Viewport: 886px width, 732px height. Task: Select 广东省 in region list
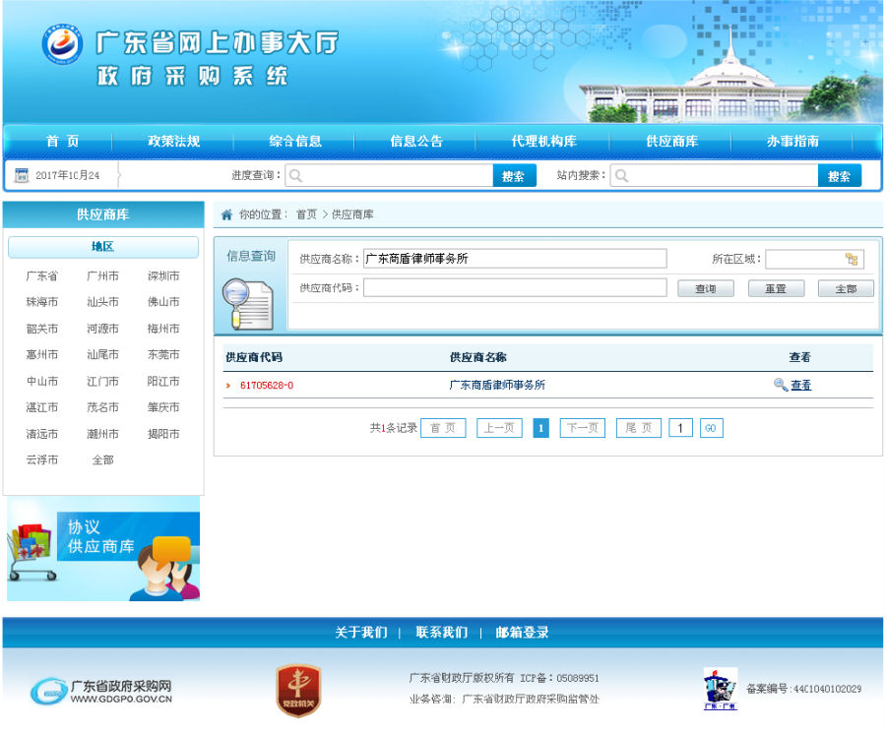[41, 275]
